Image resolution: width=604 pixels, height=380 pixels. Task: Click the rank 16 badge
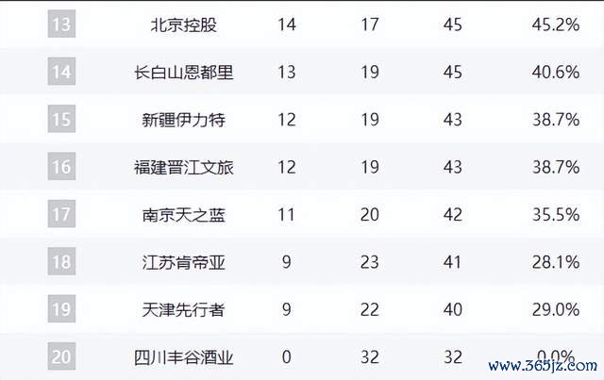[x=61, y=166]
